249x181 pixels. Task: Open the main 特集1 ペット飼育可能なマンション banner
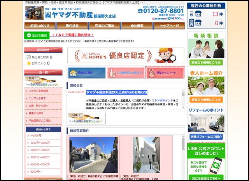(87, 118)
